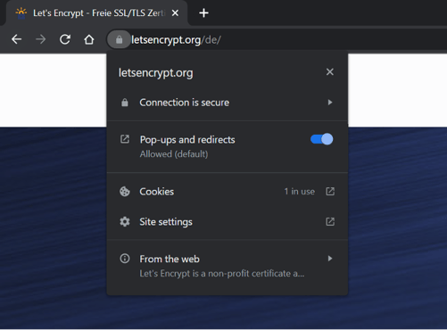This screenshot has width=447, height=330.
Task: Click the Let's Encrypt tab favicon
Action: [21, 13]
